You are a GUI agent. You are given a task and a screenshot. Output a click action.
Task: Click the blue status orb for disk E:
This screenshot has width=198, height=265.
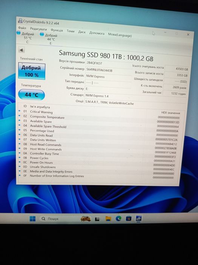coord(42,34)
